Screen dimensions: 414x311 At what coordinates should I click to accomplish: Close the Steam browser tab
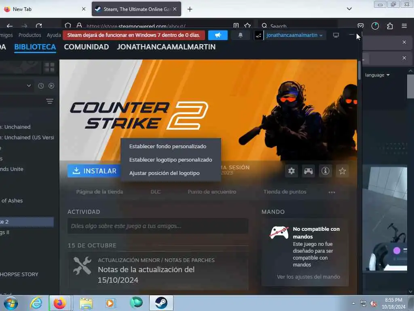coord(175,9)
